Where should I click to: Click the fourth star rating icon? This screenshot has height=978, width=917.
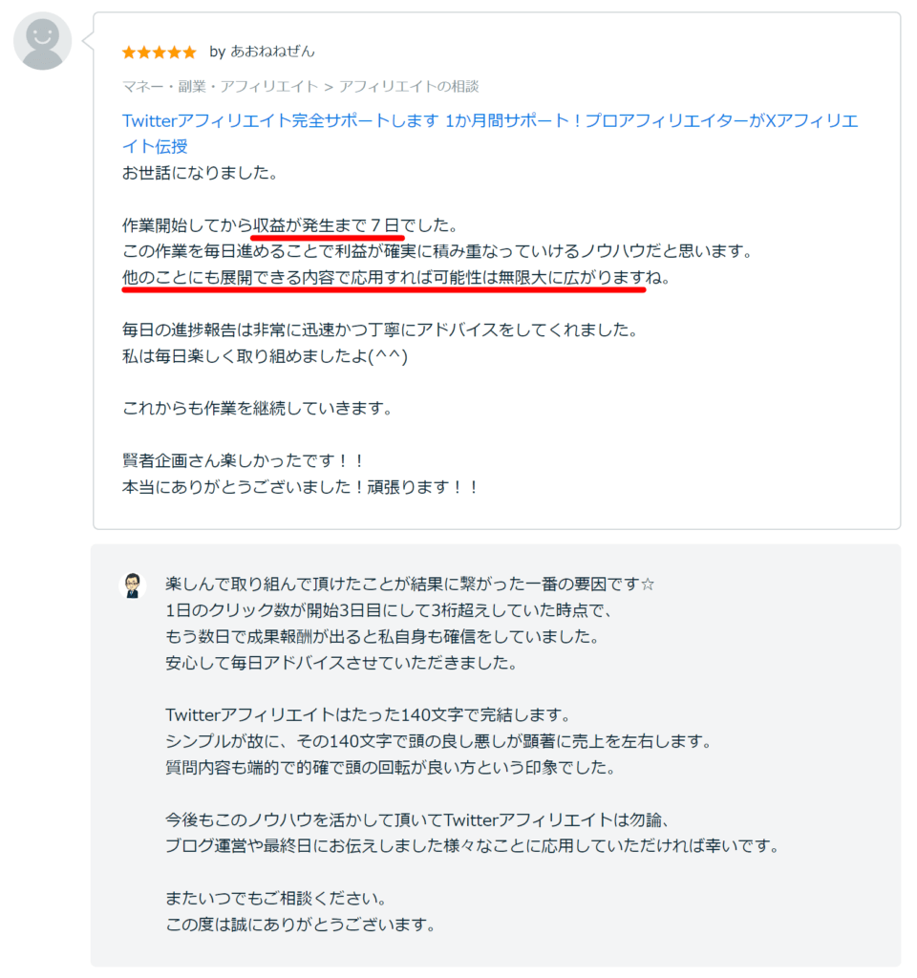click(x=174, y=53)
